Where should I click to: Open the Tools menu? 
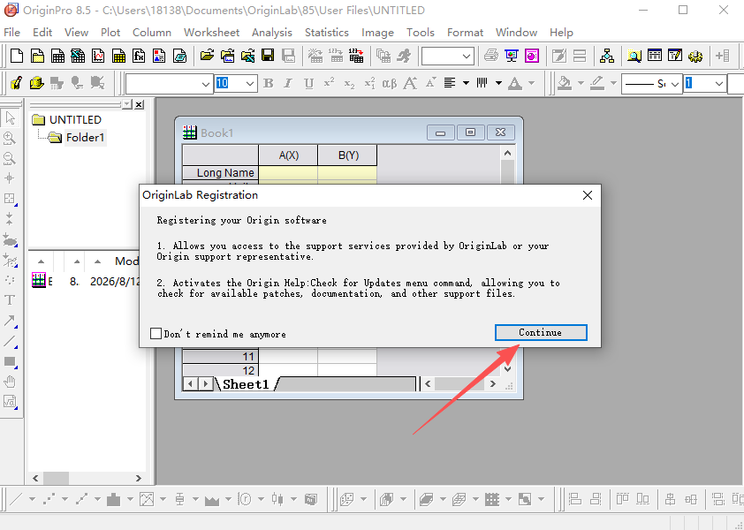(x=420, y=33)
